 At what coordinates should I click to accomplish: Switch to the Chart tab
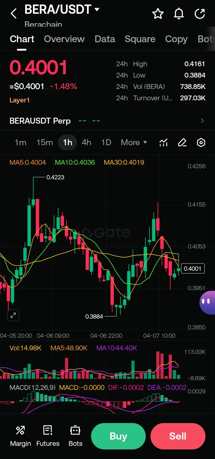click(x=22, y=39)
